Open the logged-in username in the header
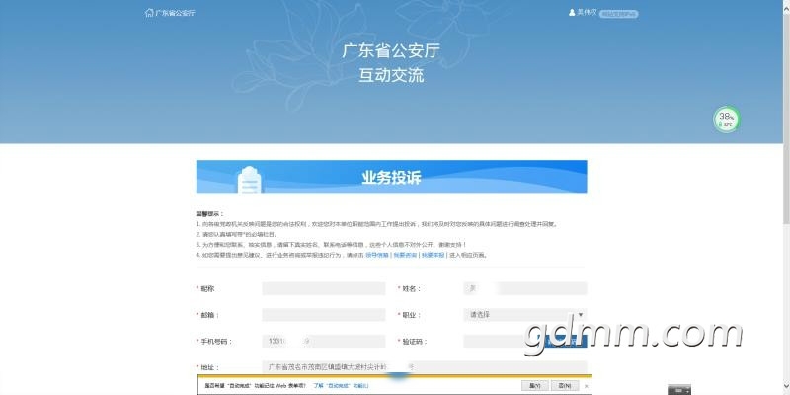Viewport: 790px width, 395px height. click(587, 12)
